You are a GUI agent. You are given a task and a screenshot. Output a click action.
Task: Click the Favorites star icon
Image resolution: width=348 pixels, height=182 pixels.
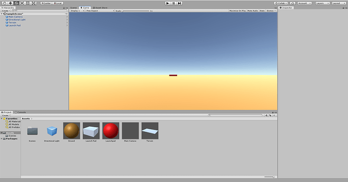point(4,119)
